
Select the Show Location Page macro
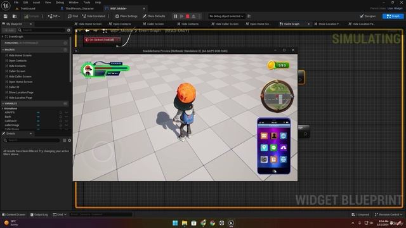pyautogui.click(x=21, y=92)
